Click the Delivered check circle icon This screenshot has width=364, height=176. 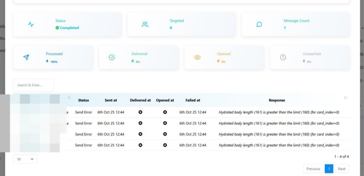[x=112, y=57]
